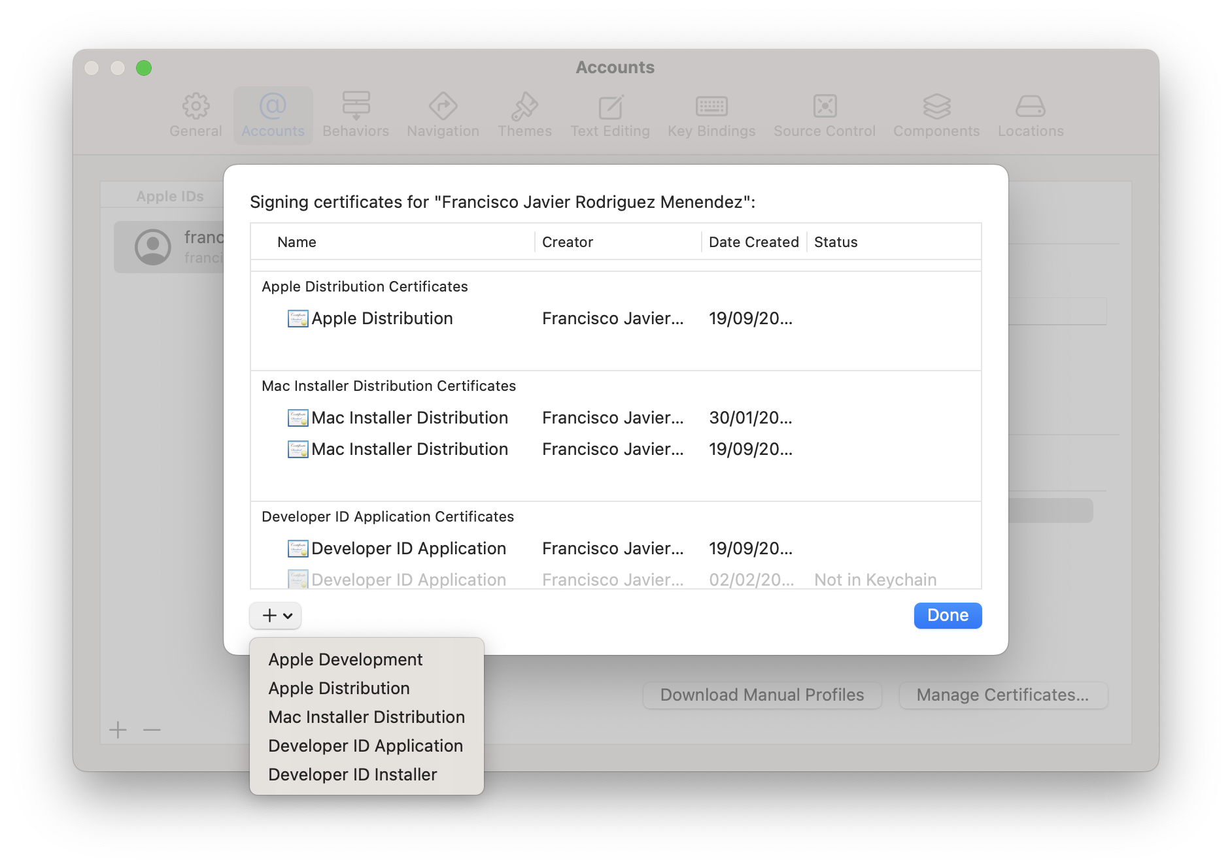Choose Mac Installer Distribution from the popup menu
The height and width of the screenshot is (868, 1232).
pyautogui.click(x=366, y=717)
